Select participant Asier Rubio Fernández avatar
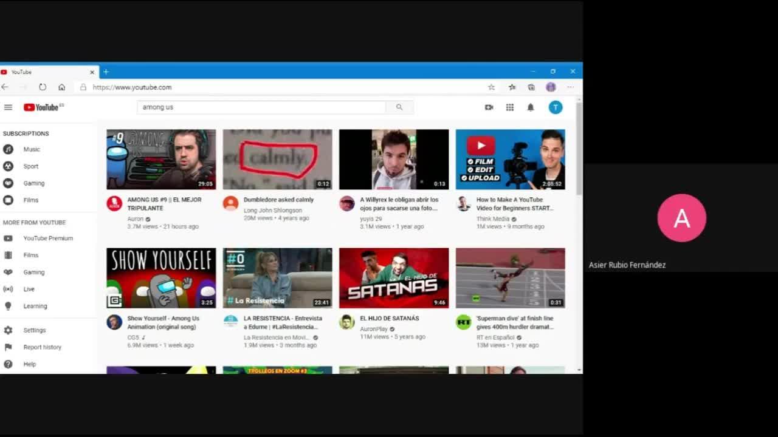The width and height of the screenshot is (778, 437). click(682, 218)
